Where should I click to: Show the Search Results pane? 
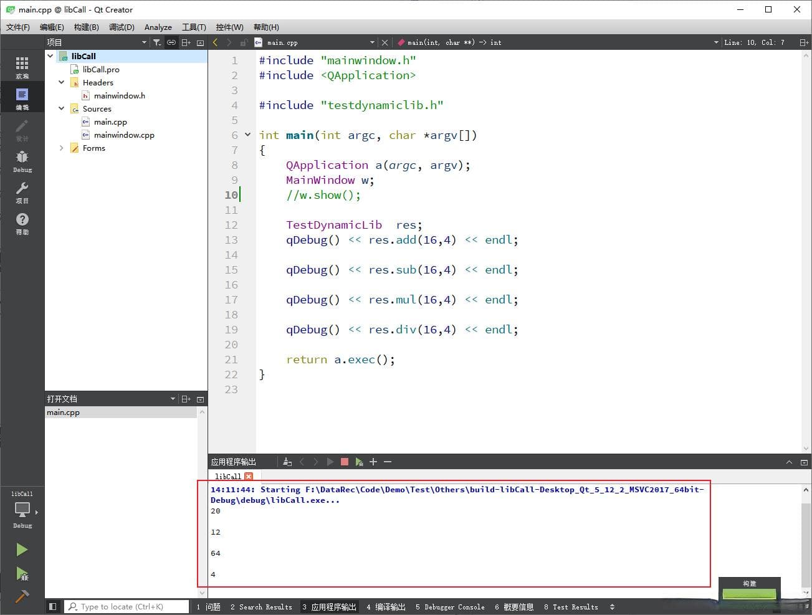point(261,607)
